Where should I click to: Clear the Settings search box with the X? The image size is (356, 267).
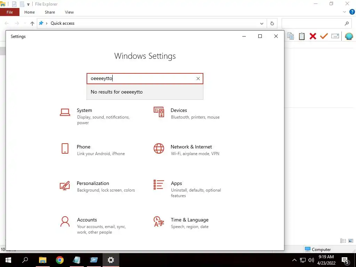coord(198,79)
